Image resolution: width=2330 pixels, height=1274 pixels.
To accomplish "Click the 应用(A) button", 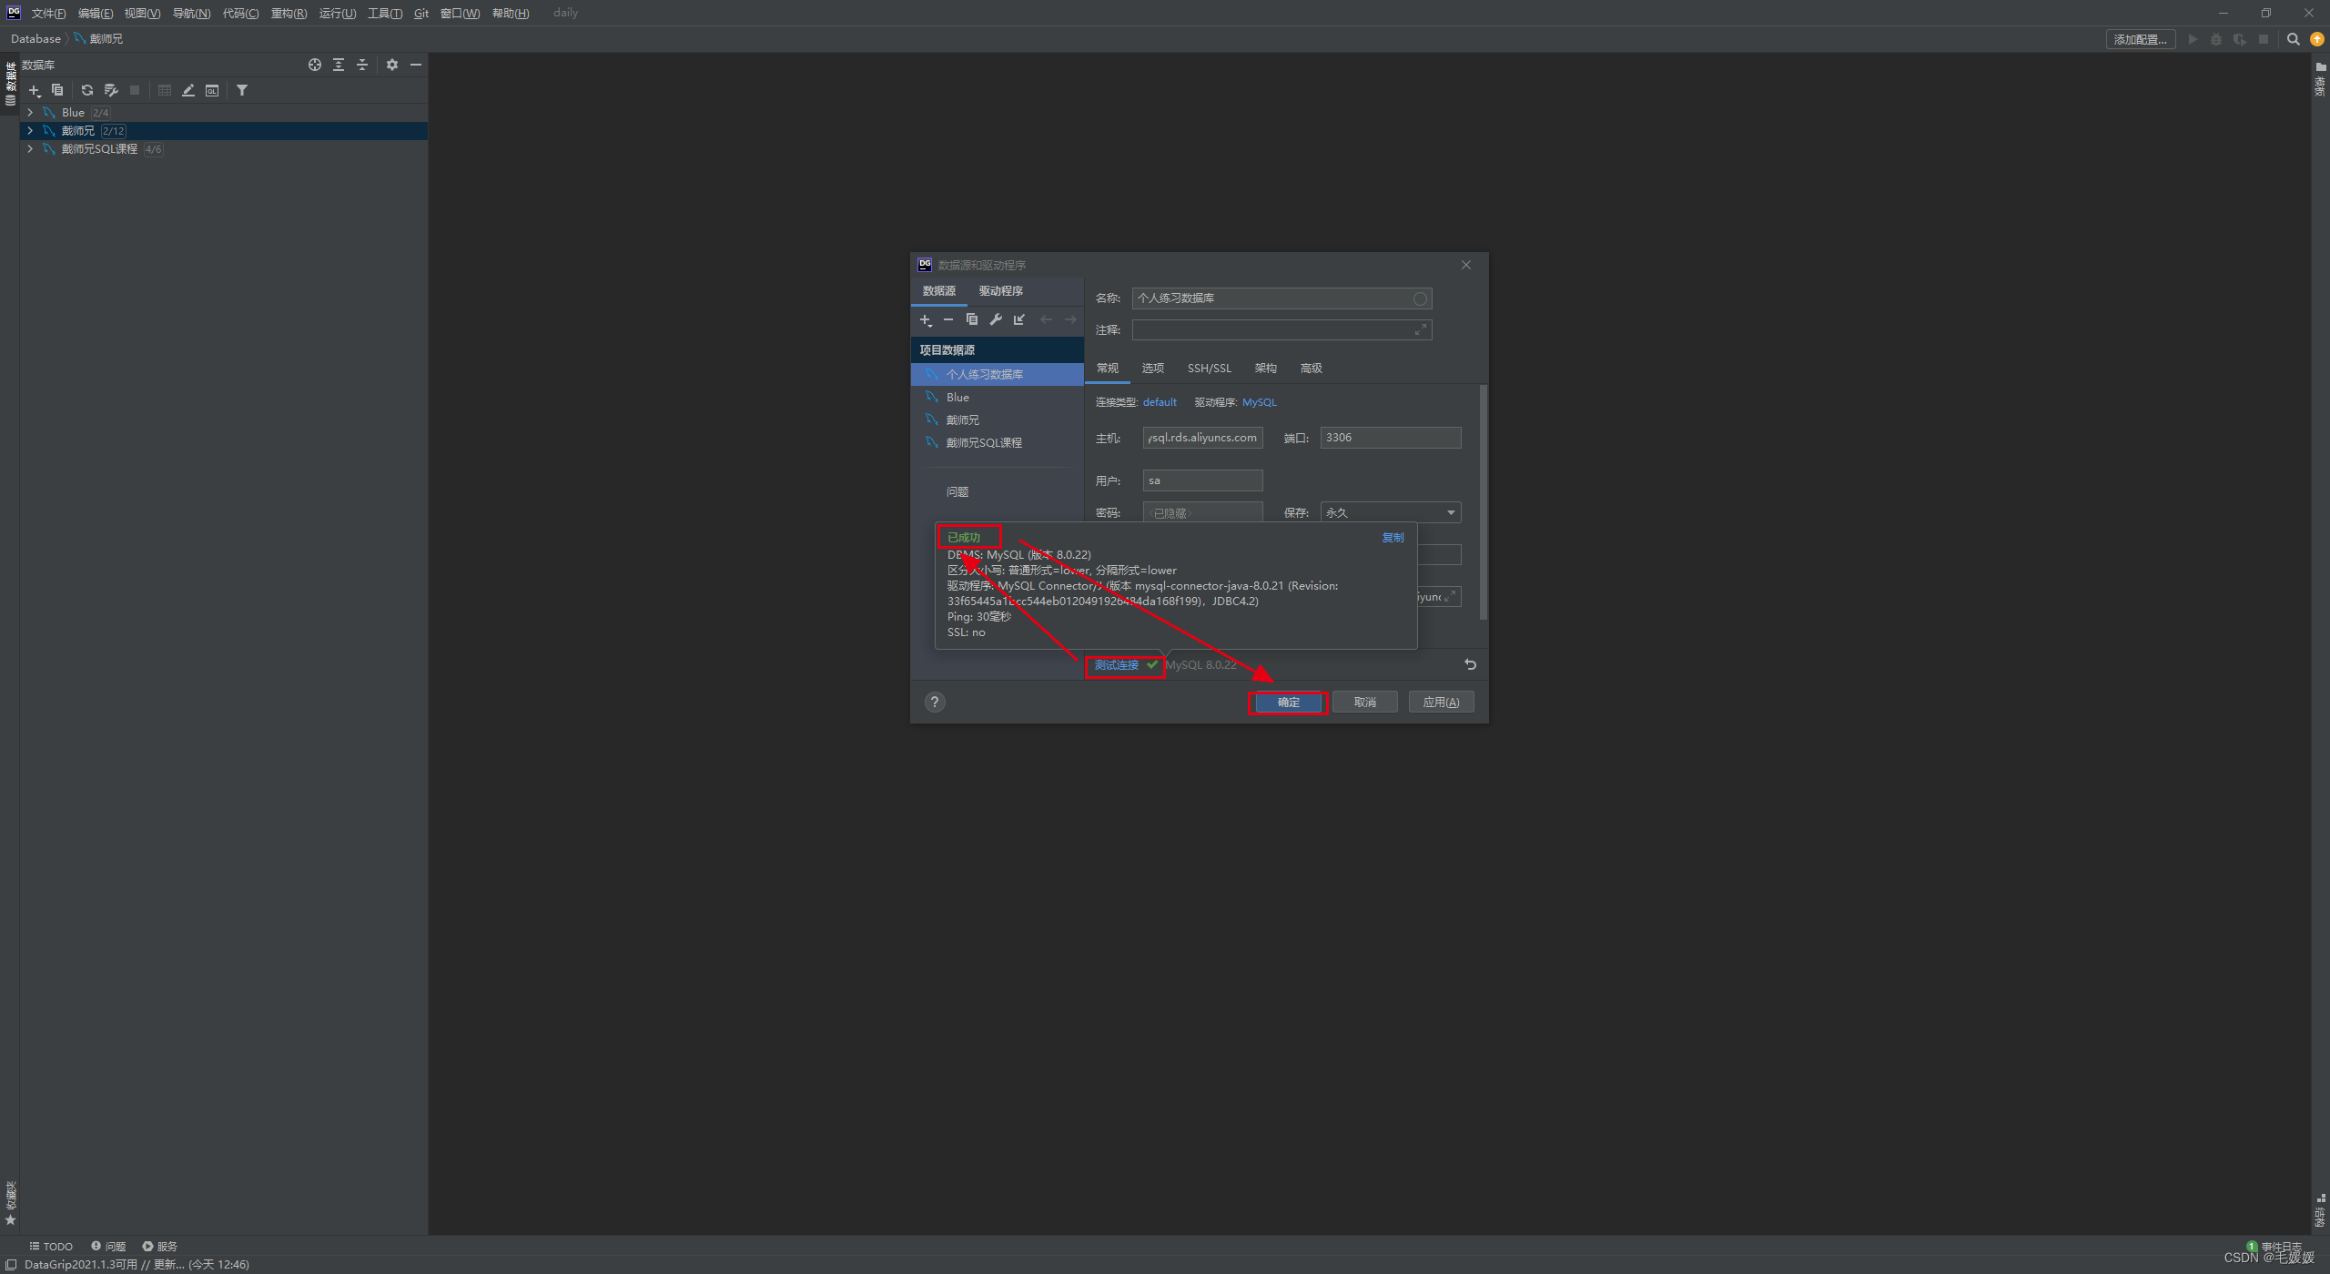I will point(1441,702).
